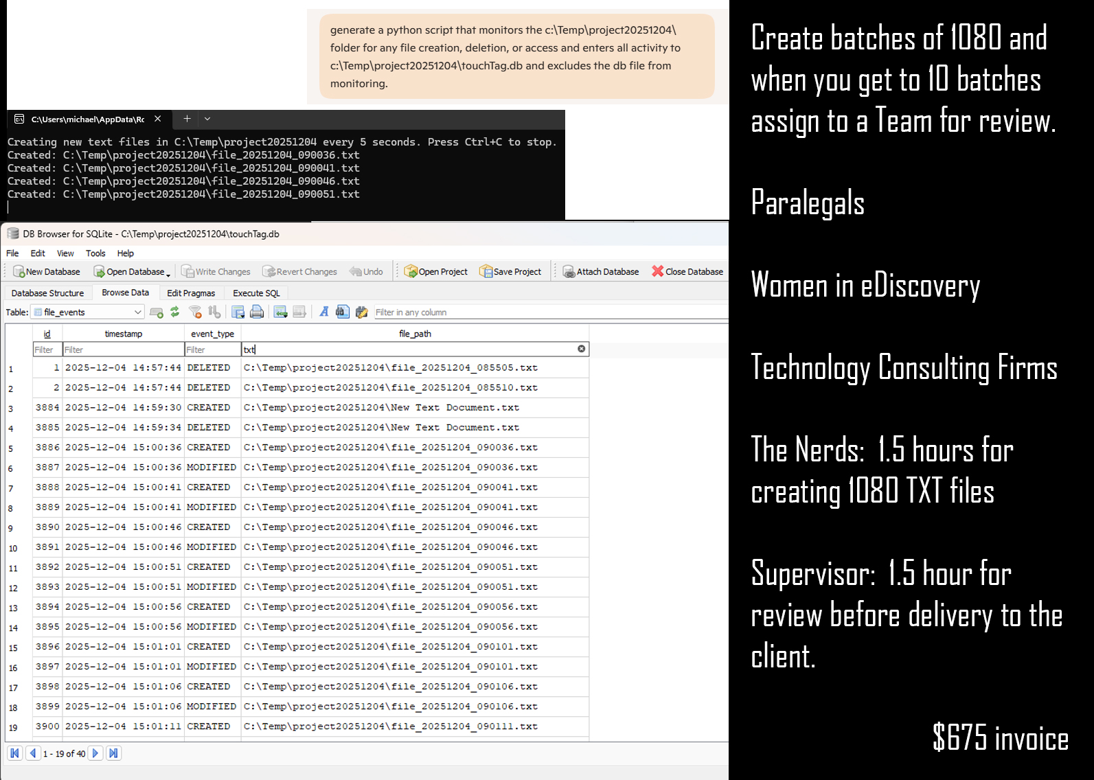Click the Attach Database button
Image resolution: width=1094 pixels, height=780 pixels.
click(x=601, y=272)
